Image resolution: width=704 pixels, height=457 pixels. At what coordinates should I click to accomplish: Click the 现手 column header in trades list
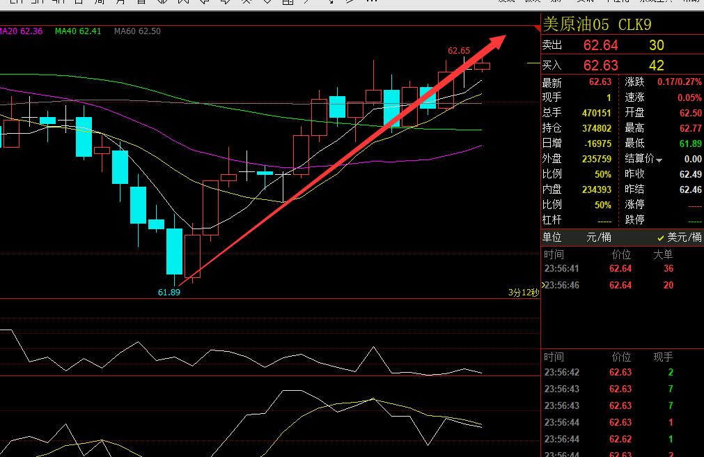663,357
